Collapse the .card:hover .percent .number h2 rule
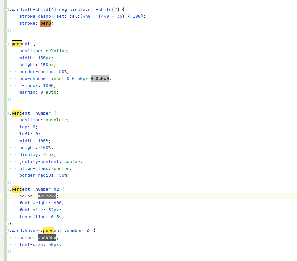 [x=7, y=231]
